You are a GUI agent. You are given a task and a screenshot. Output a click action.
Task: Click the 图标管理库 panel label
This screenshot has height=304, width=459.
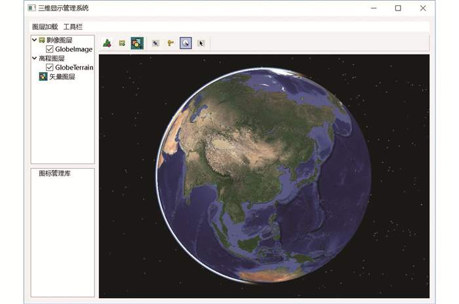pos(59,174)
